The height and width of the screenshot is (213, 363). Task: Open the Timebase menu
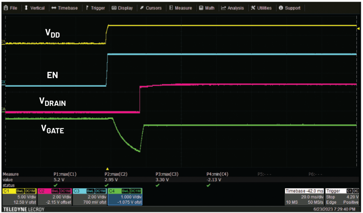64,8
